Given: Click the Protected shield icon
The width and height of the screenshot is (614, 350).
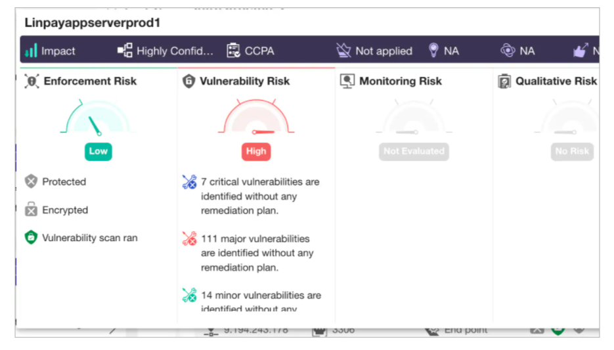Looking at the screenshot, I should tap(31, 182).
